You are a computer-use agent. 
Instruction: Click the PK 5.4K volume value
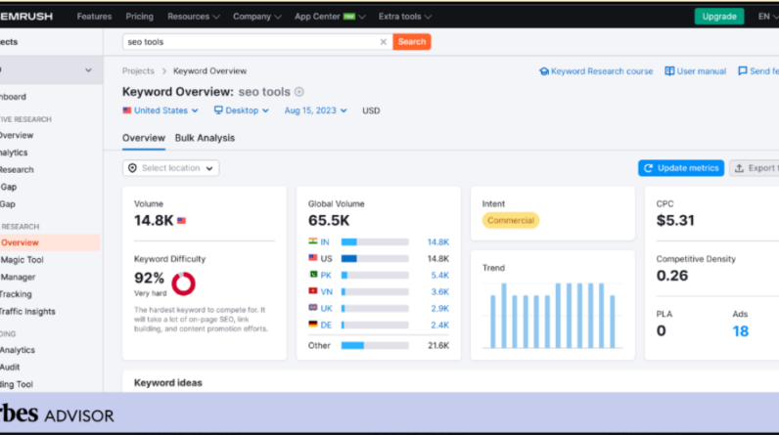coord(439,276)
